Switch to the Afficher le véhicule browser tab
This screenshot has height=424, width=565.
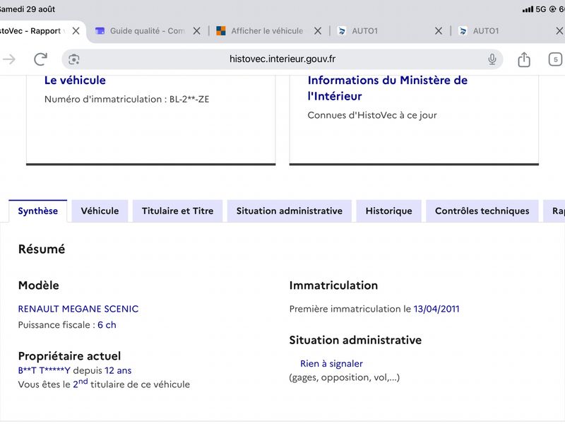tap(267, 31)
